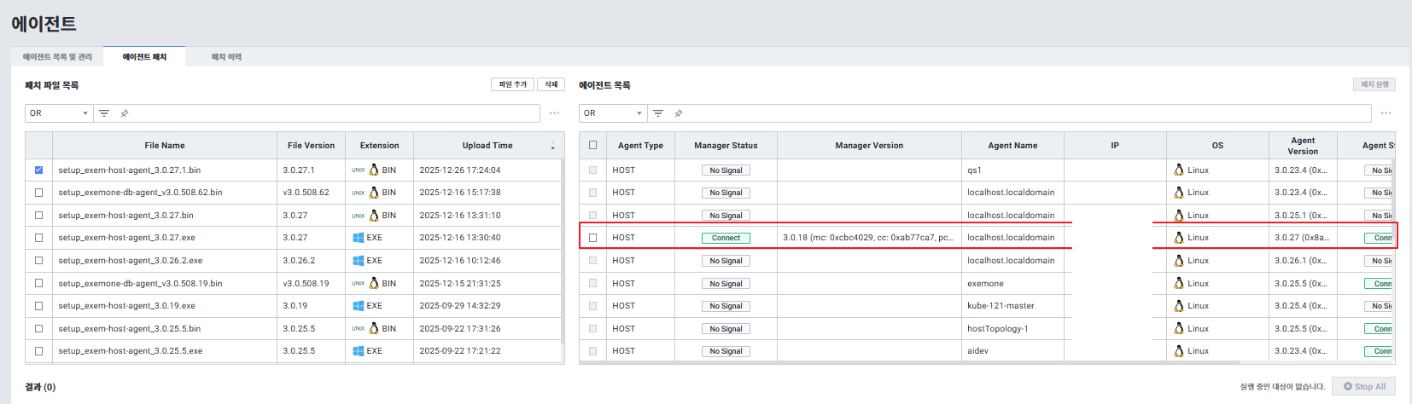The image size is (1412, 404).
Task: Open more options ellipsis for patch file list
Action: click(555, 113)
